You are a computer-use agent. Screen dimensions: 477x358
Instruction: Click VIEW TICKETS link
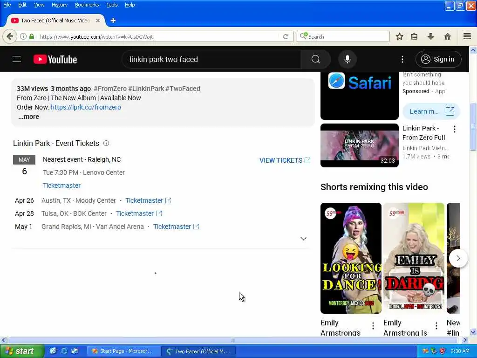[285, 160]
